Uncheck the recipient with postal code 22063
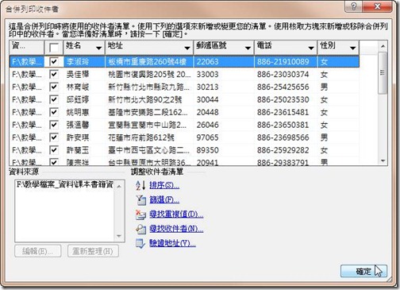This screenshot has width=400, height=290. pos(54,62)
